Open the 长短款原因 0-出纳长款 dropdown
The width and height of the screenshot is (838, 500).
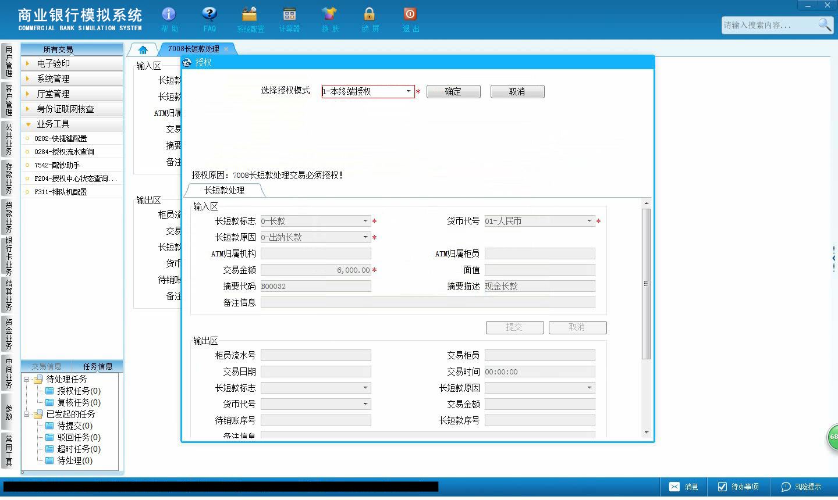(365, 237)
